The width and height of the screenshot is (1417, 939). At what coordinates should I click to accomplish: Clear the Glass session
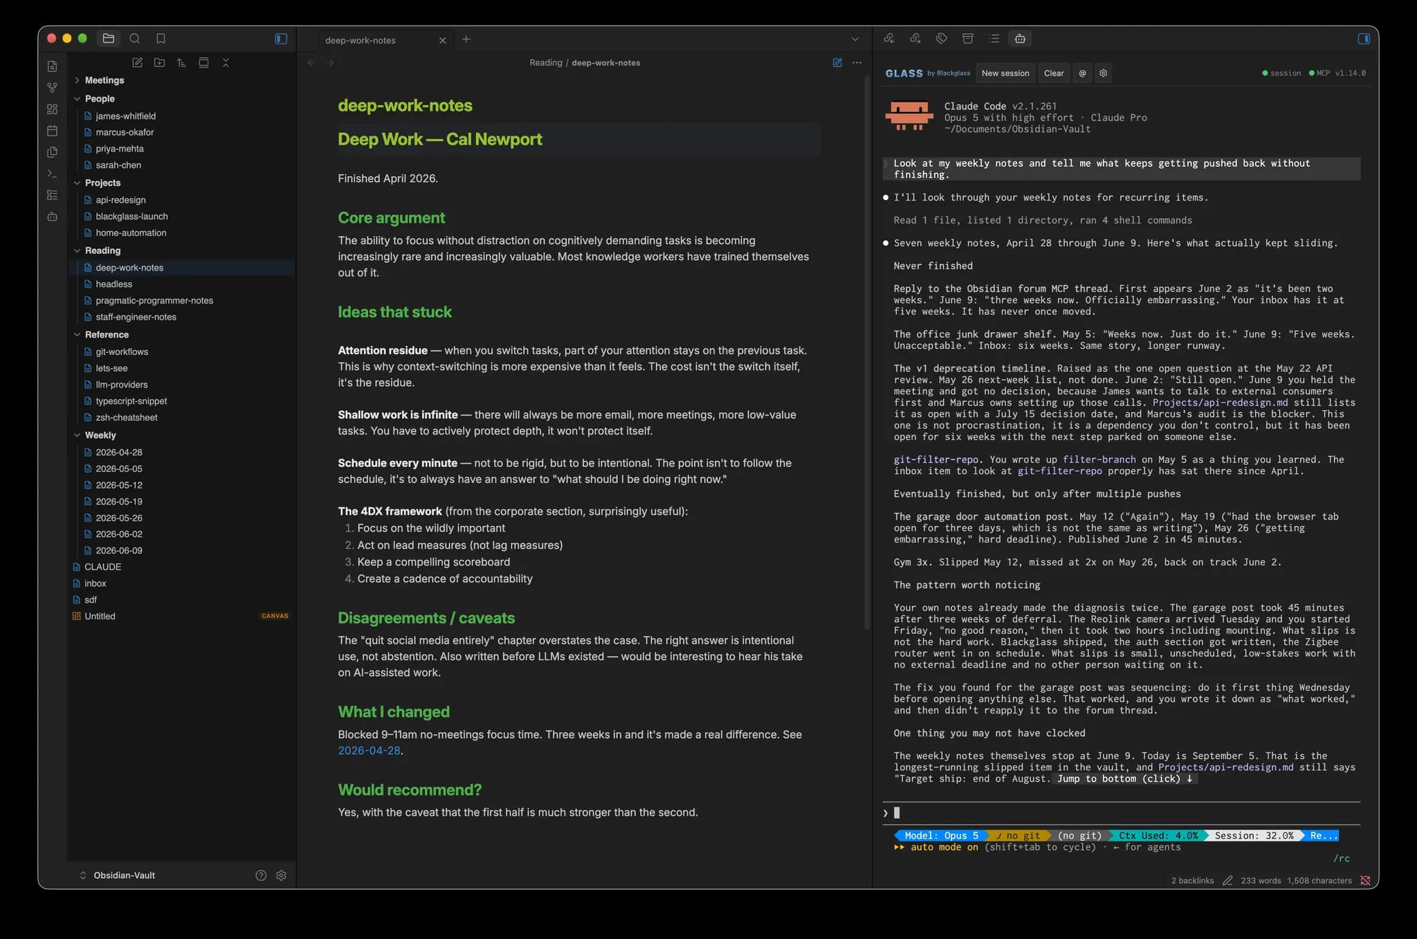click(1054, 73)
